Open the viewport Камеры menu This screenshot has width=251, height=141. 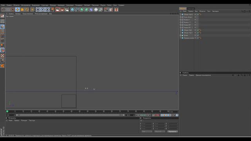(x=18, y=14)
